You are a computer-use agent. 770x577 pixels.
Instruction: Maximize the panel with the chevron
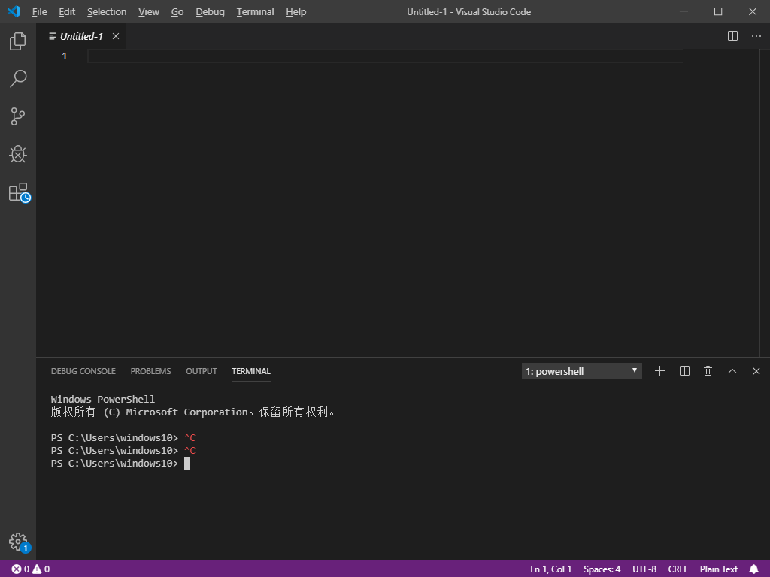pyautogui.click(x=732, y=370)
